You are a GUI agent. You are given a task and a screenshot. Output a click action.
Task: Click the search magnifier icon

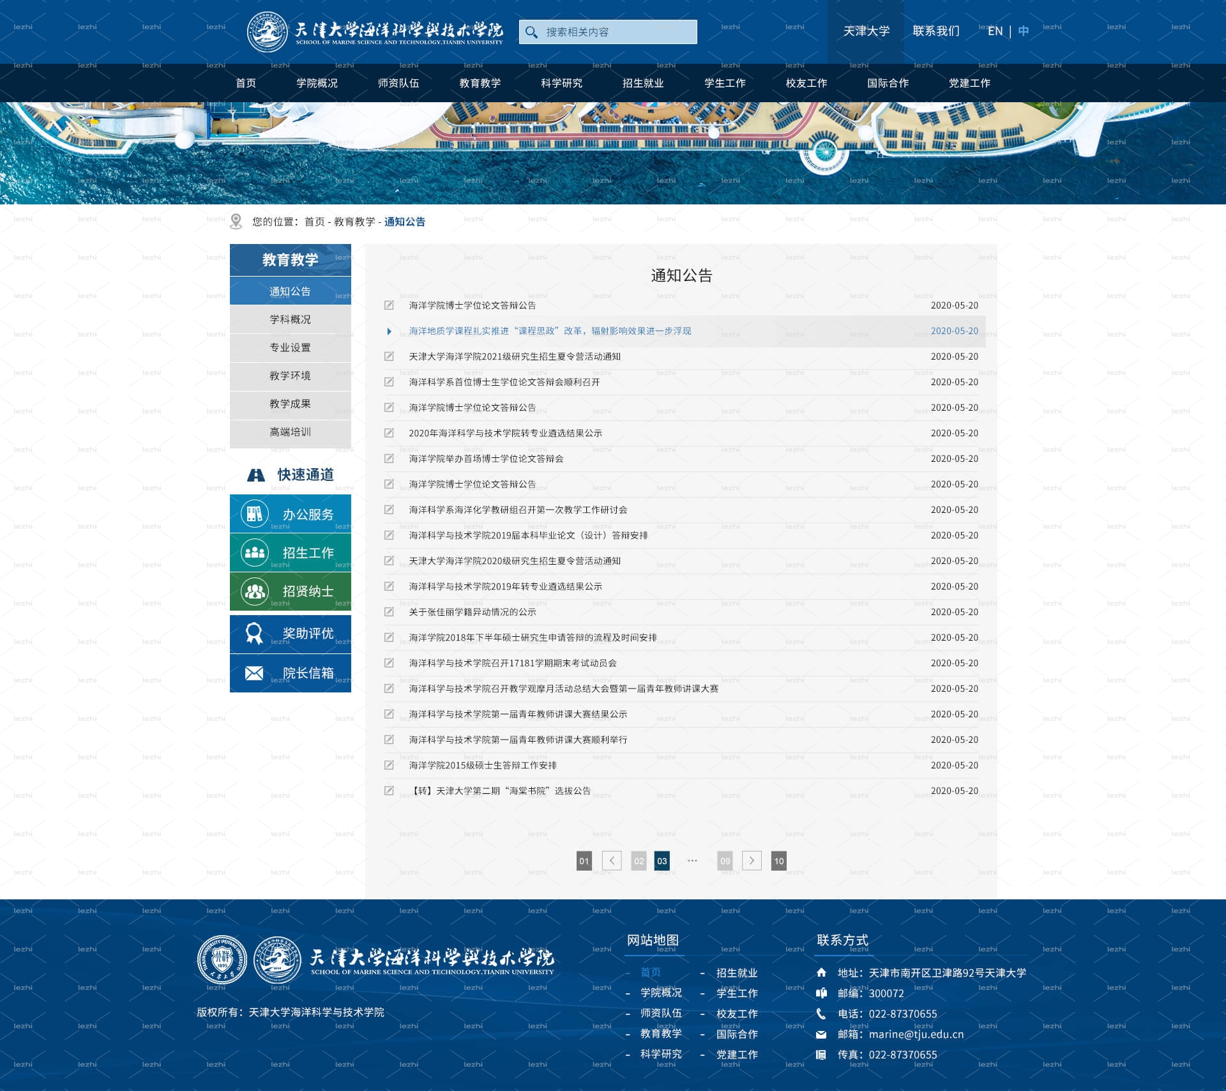(531, 32)
